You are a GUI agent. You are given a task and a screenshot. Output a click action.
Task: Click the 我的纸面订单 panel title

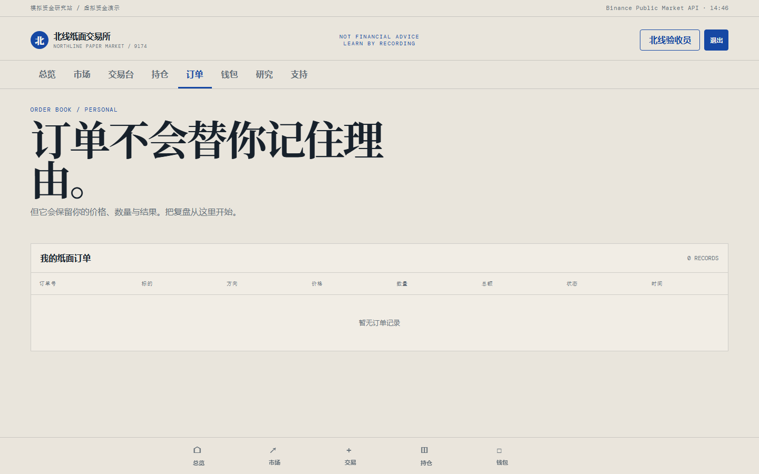tap(66, 258)
